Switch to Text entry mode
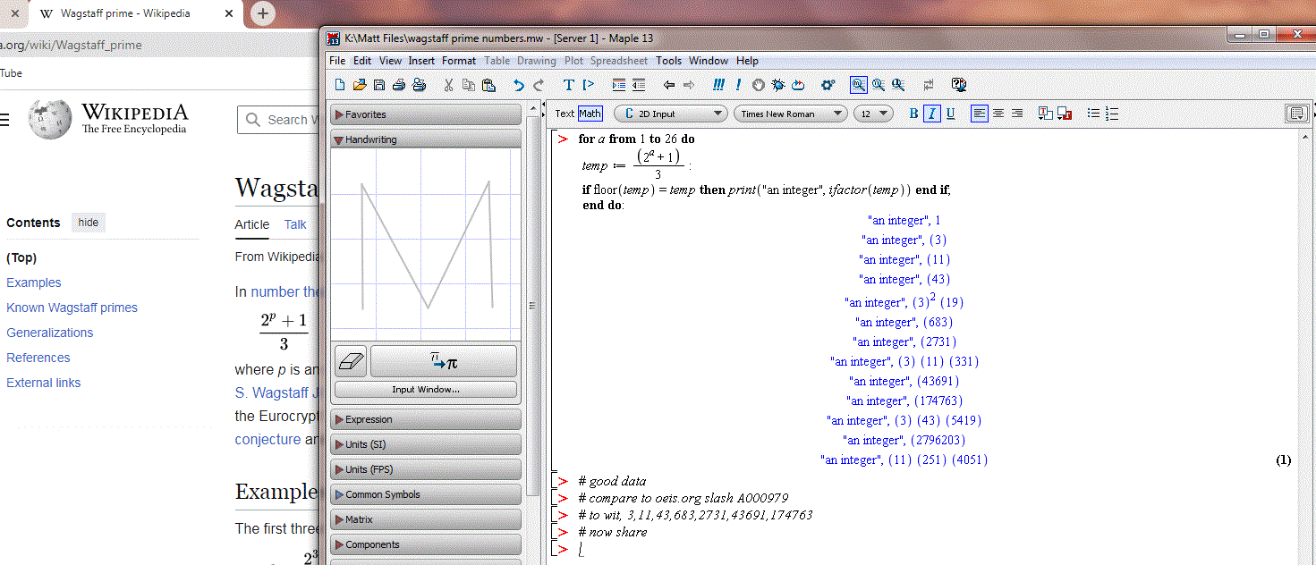This screenshot has width=1316, height=565. (x=565, y=114)
